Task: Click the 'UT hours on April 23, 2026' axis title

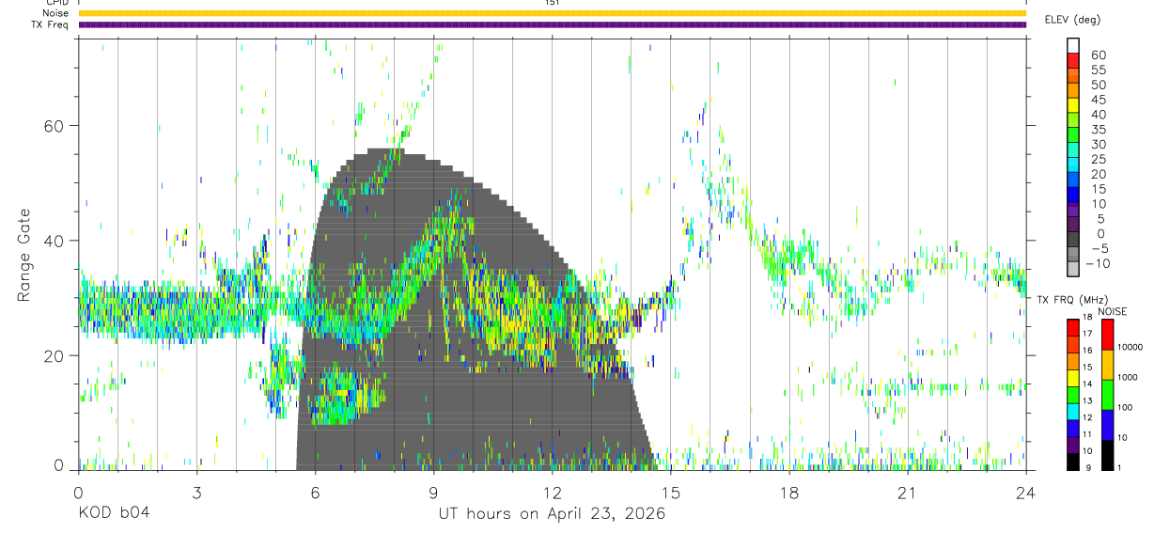Action: pyautogui.click(x=552, y=514)
